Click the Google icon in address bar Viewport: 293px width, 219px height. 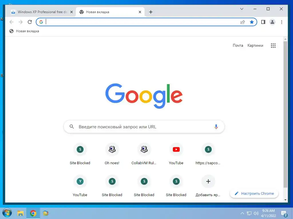coord(41,22)
